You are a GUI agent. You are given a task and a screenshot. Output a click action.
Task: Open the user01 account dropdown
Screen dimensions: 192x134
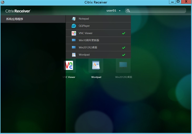tap(113, 11)
